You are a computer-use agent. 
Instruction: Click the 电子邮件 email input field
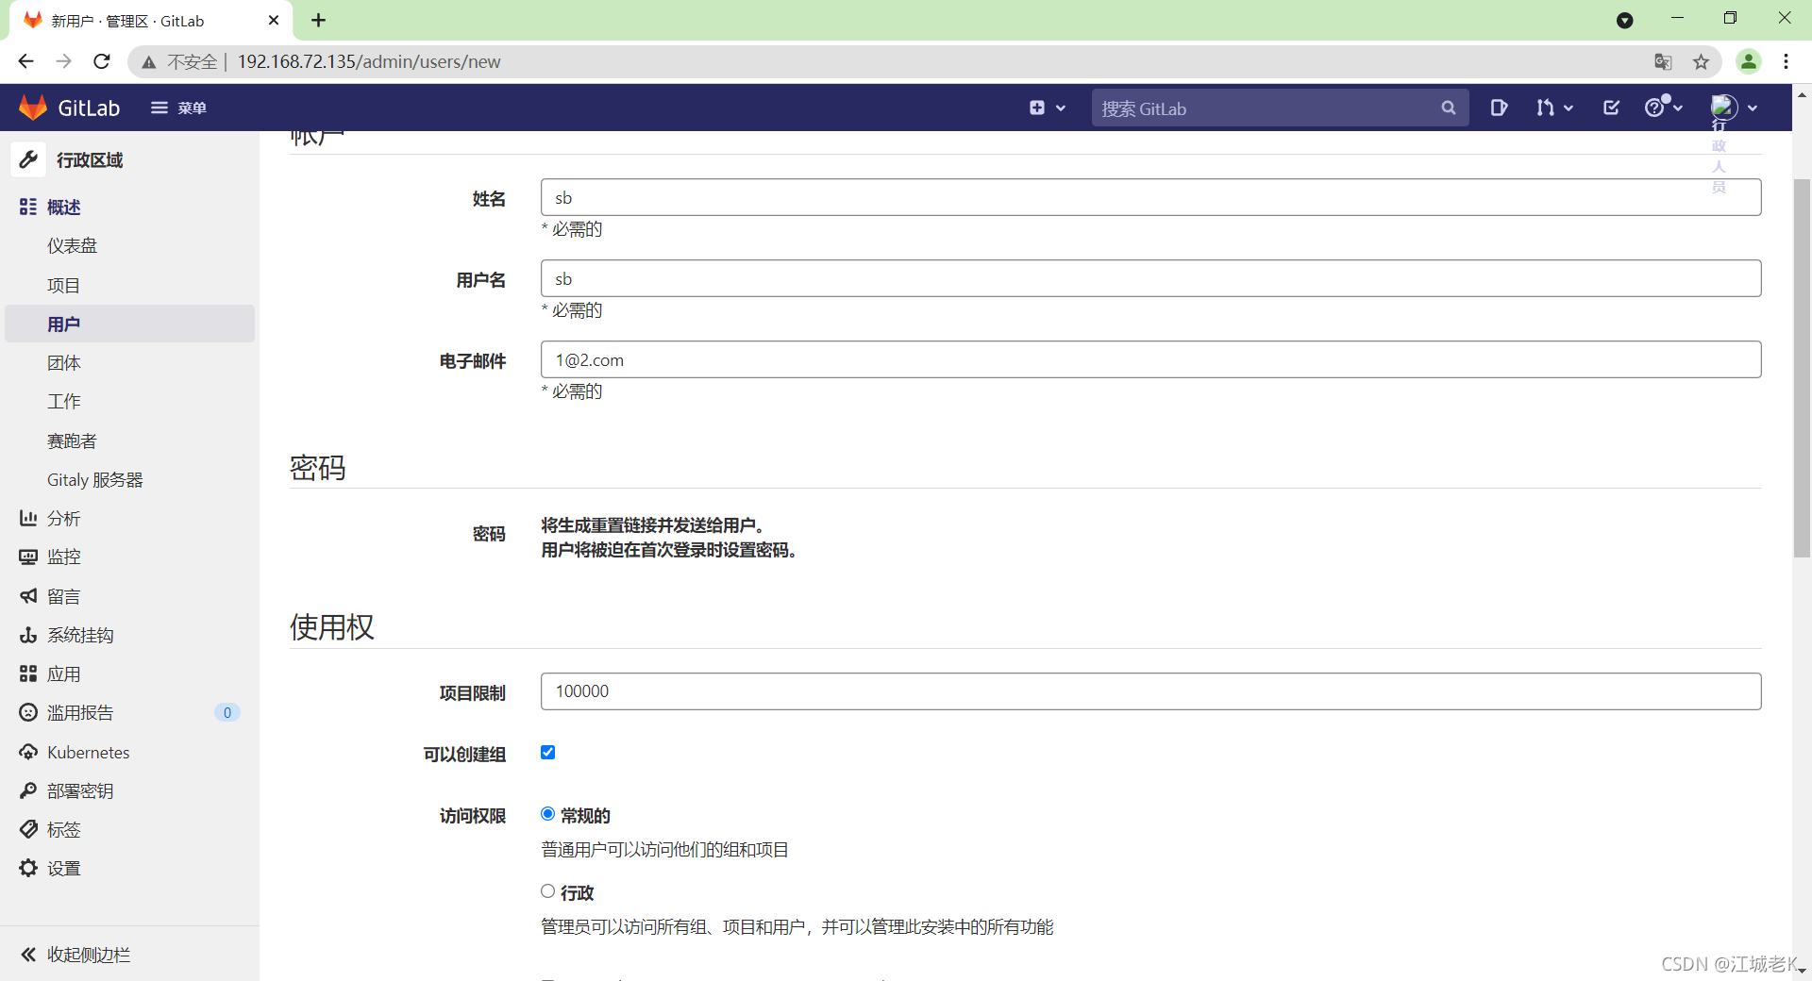point(1150,359)
